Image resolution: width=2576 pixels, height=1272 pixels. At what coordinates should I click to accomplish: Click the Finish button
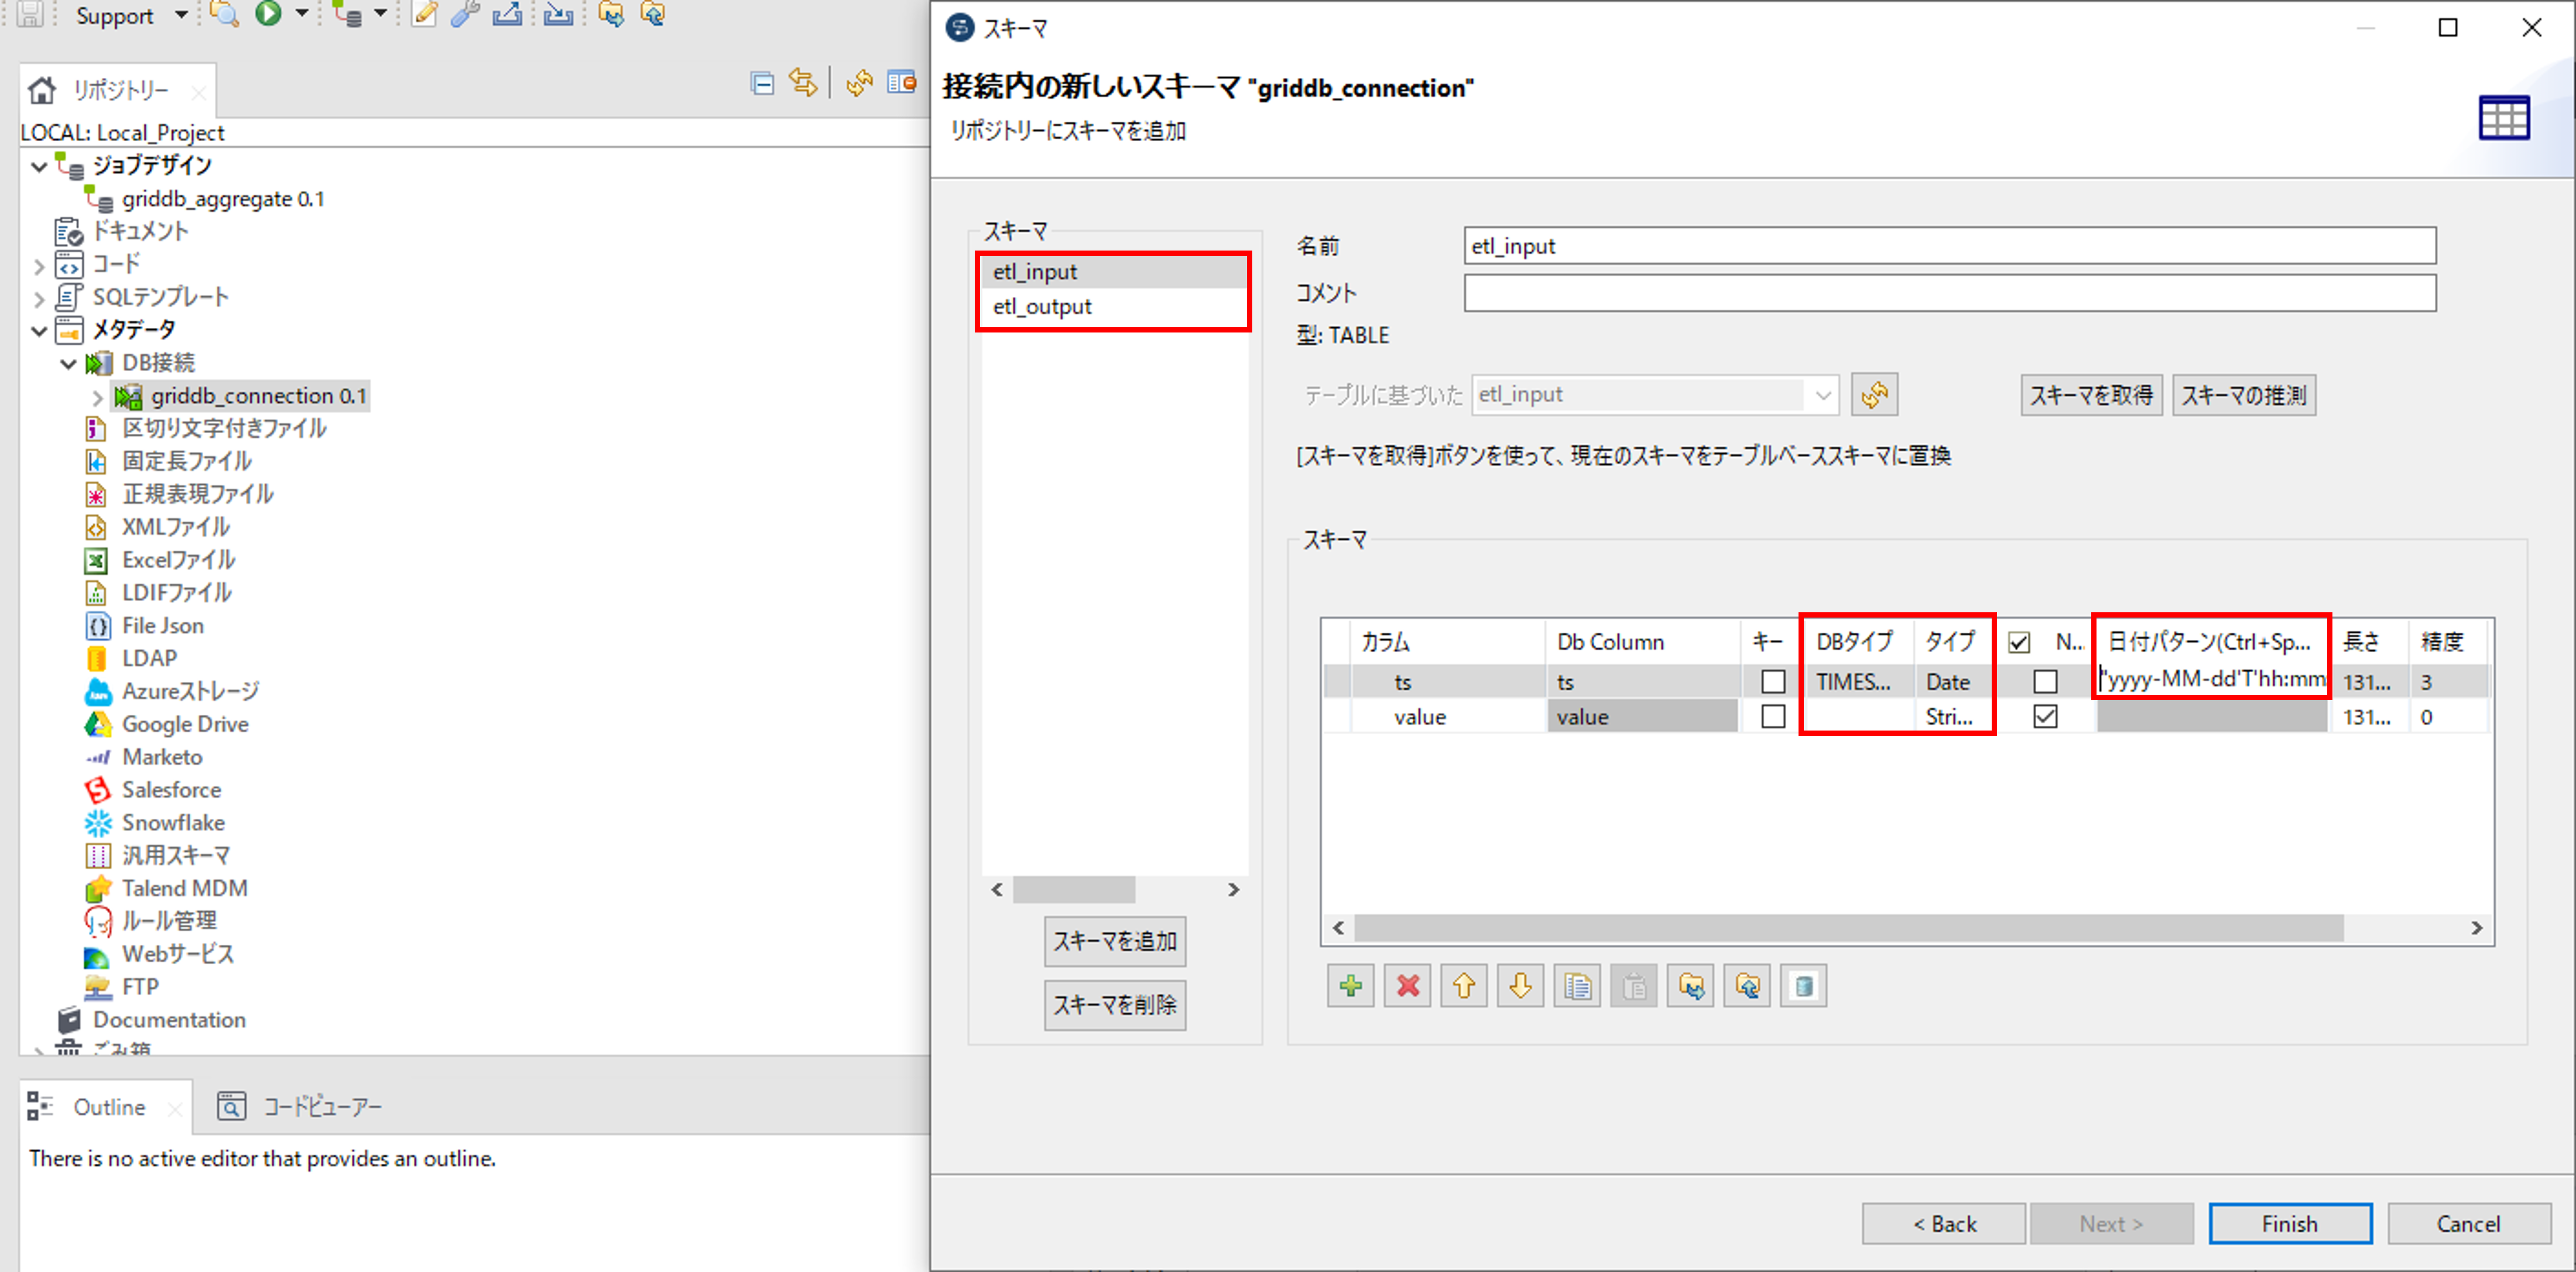click(2289, 1224)
